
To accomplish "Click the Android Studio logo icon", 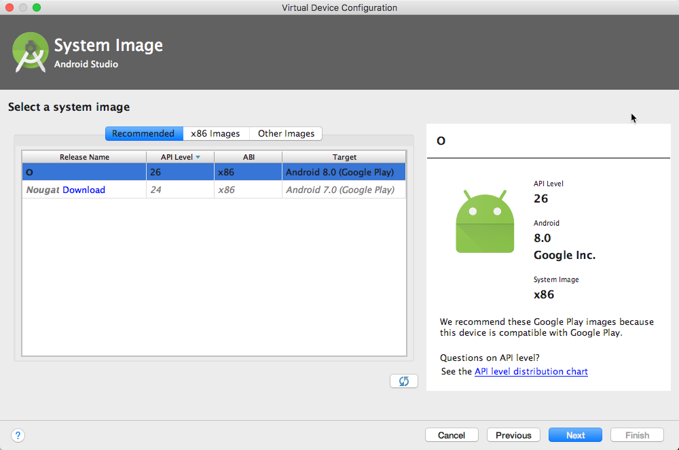I will (31, 52).
